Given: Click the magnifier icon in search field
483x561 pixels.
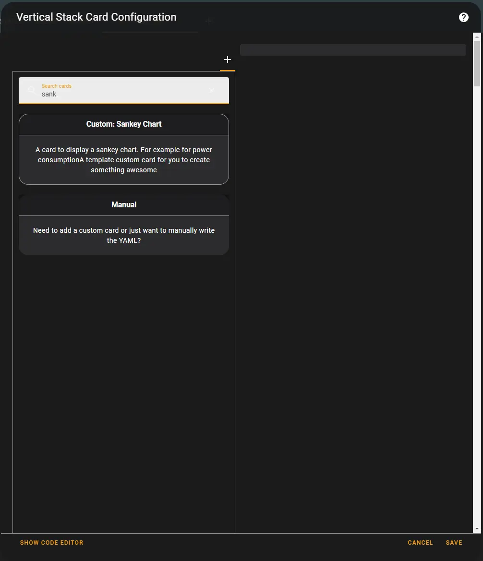Looking at the screenshot, I should (31, 90).
